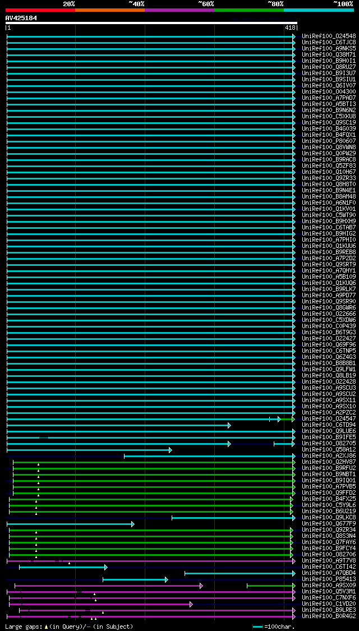Click the red 20% identity legend segment
The image size is (359, 631).
[40, 10]
